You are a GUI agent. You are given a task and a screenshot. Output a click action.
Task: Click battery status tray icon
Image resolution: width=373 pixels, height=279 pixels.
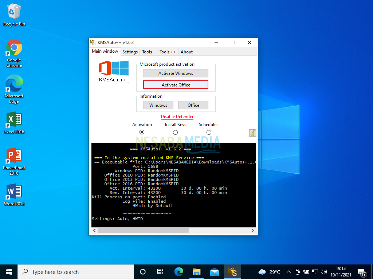[x=306, y=272]
